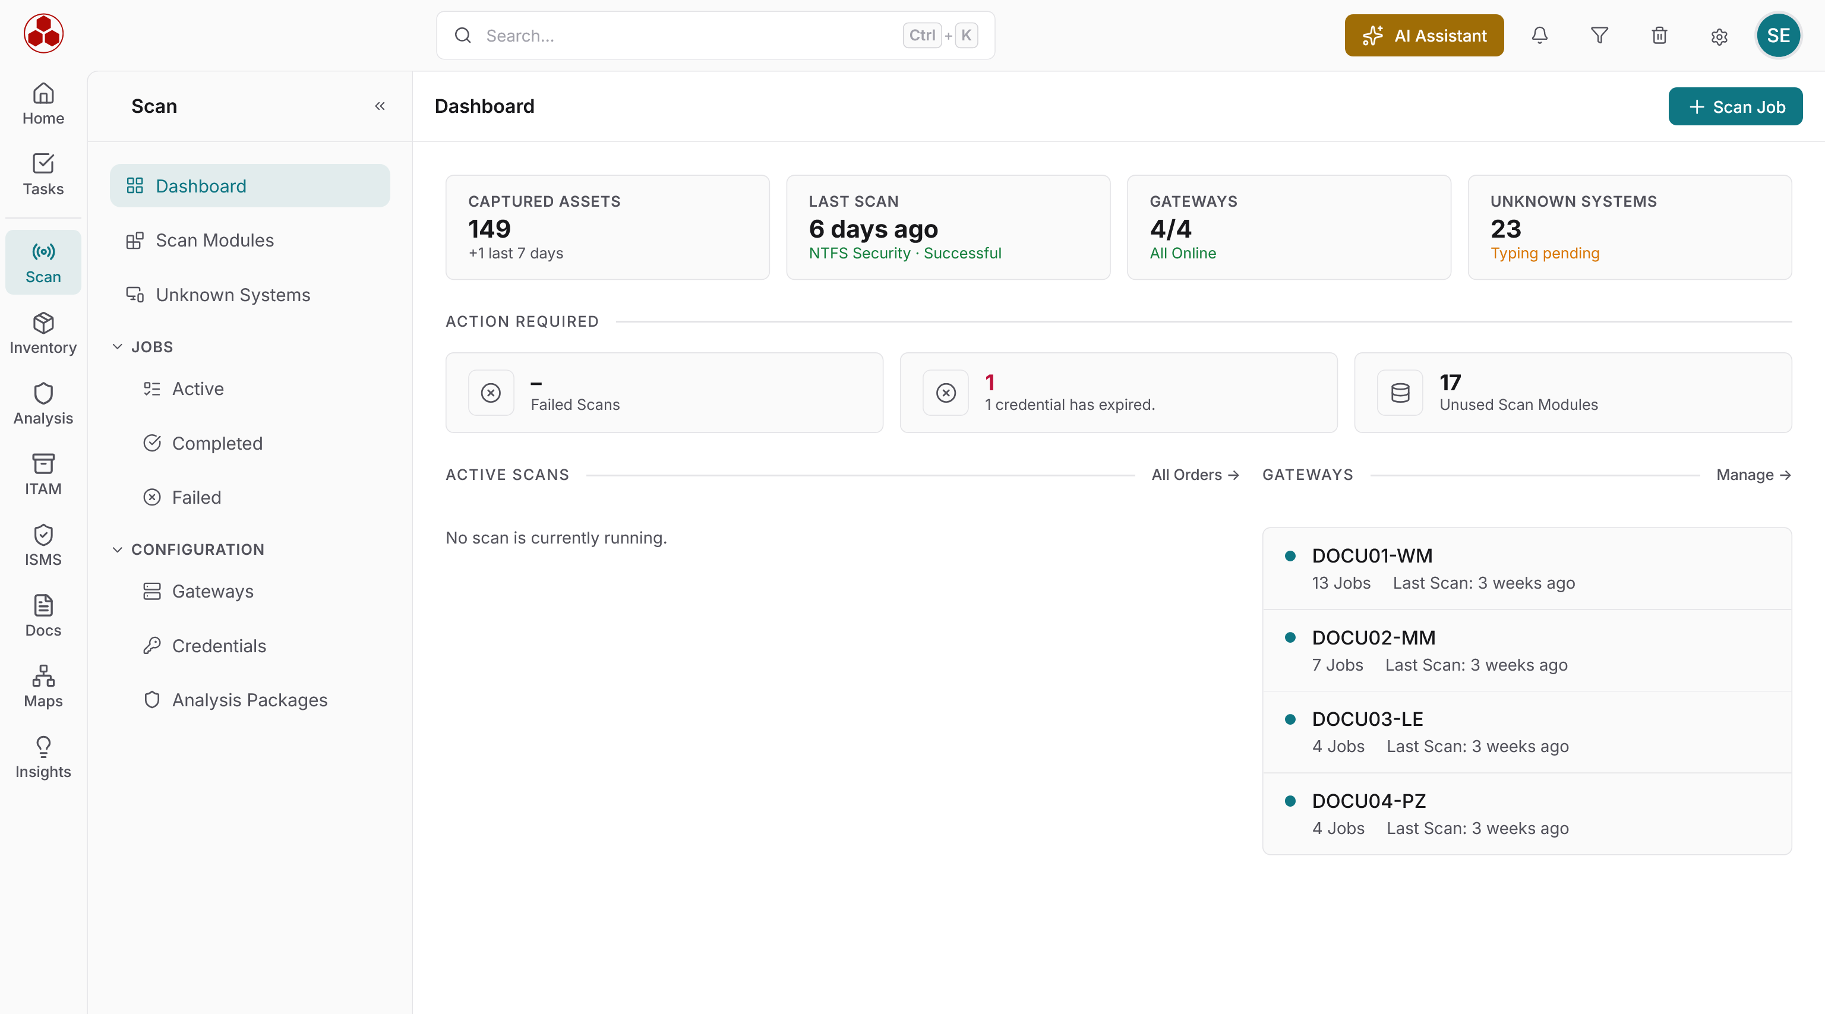Show Failed jobs
The width and height of the screenshot is (1825, 1014).
[x=258, y=497]
